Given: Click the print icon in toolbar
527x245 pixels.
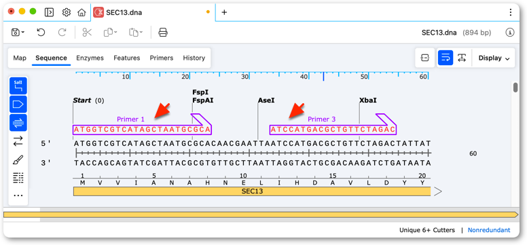Looking at the screenshot, I should click(x=163, y=33).
